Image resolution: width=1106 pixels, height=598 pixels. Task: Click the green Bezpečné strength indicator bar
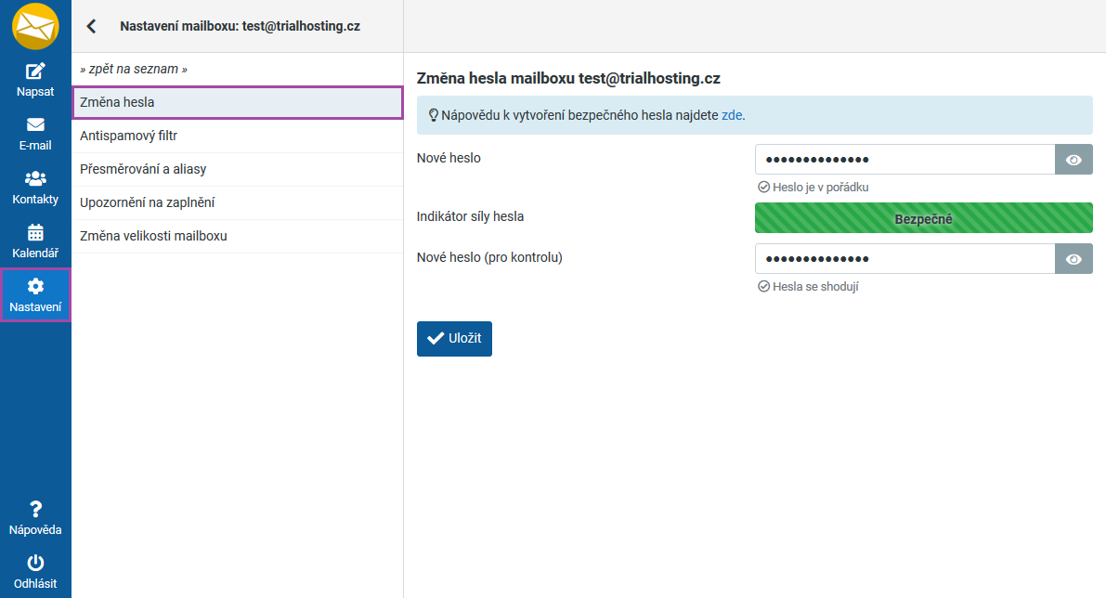coord(923,219)
